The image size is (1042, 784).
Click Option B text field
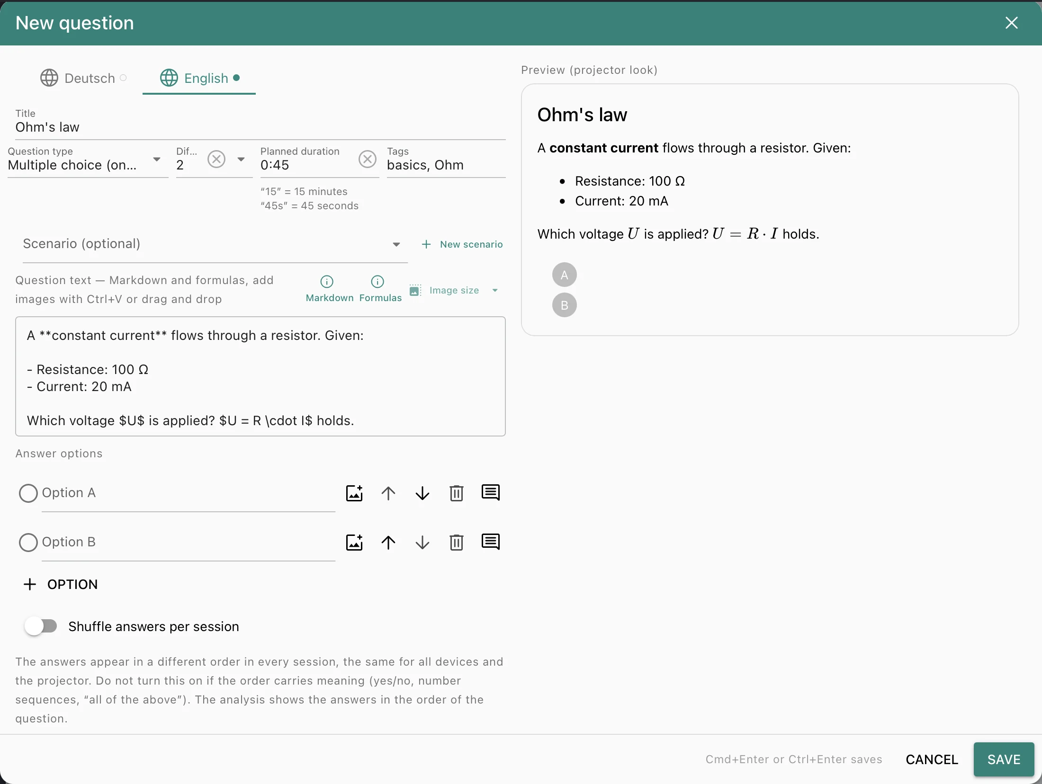[189, 543]
